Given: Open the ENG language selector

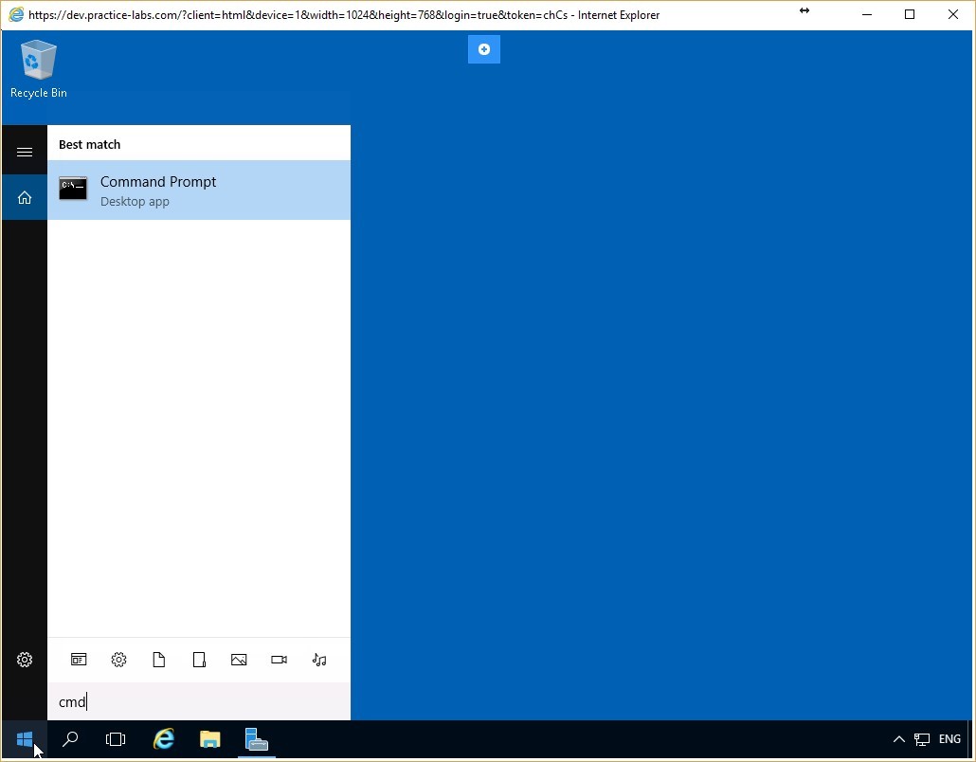Looking at the screenshot, I should pyautogui.click(x=949, y=739).
